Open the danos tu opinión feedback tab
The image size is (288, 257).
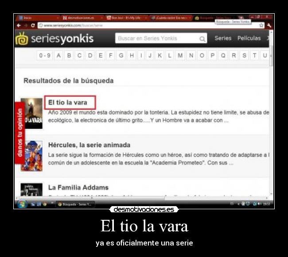(20, 133)
